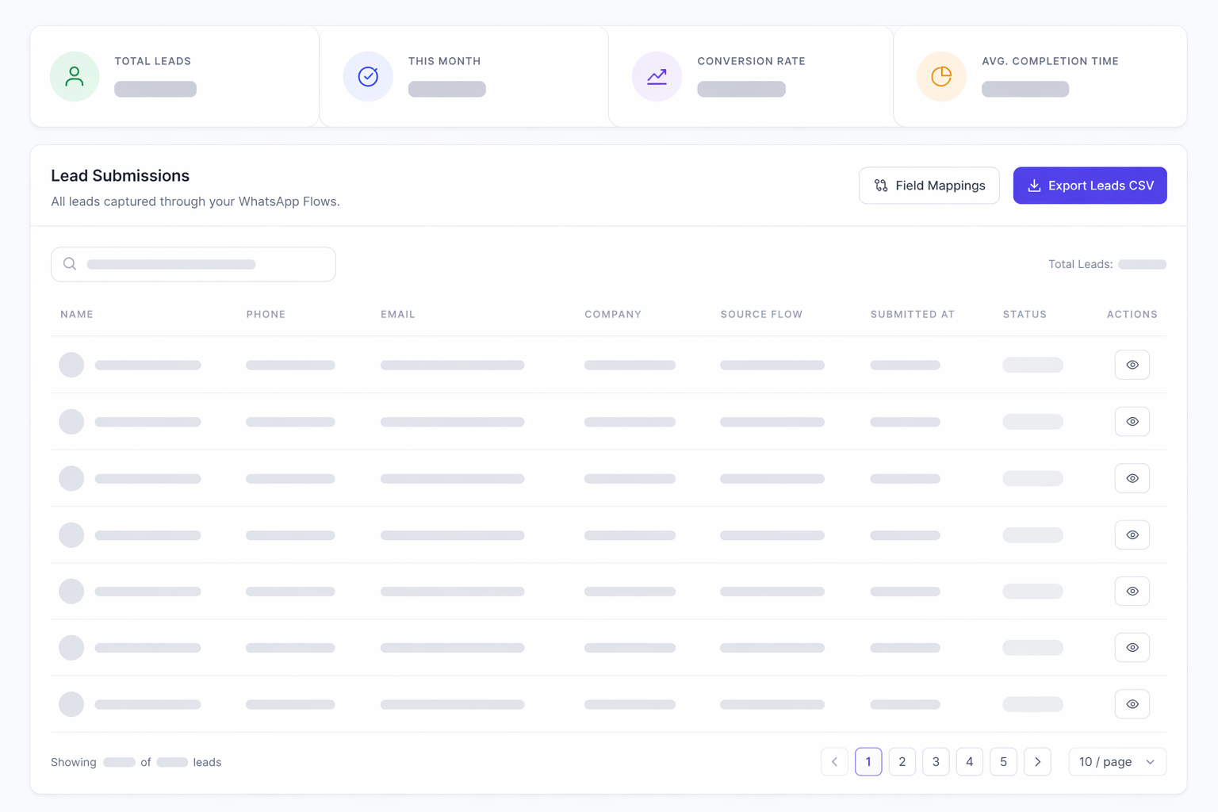Image resolution: width=1218 pixels, height=812 pixels.
Task: Click the ACTIONS column header
Action: pos(1132,315)
